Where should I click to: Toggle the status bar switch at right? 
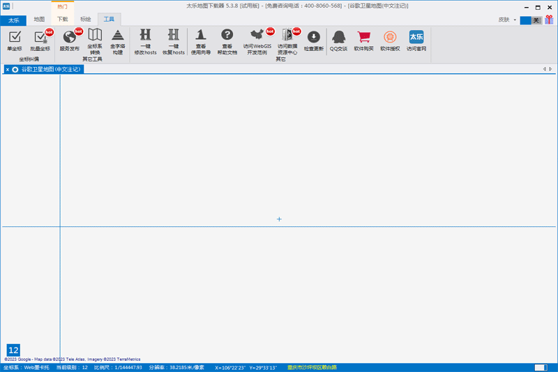541,367
